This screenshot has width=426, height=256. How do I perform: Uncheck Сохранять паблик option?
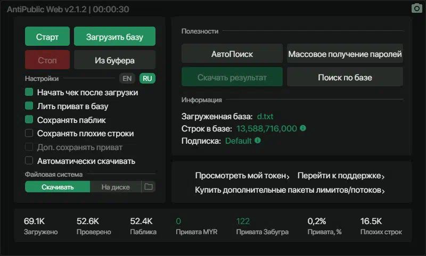click(29, 119)
